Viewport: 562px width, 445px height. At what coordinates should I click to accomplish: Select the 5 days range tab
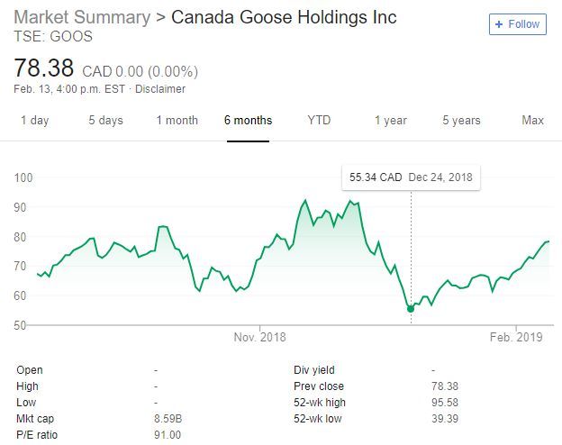pos(105,121)
